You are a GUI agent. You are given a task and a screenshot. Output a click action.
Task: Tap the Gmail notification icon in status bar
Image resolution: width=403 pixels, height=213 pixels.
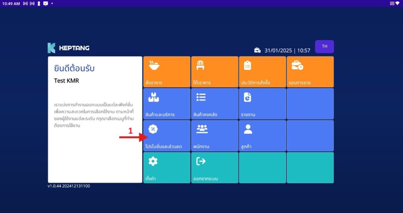pos(24,3)
